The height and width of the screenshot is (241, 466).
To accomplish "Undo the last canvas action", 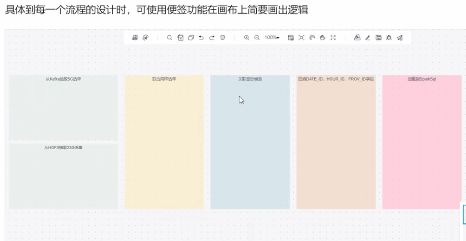I will coord(201,38).
